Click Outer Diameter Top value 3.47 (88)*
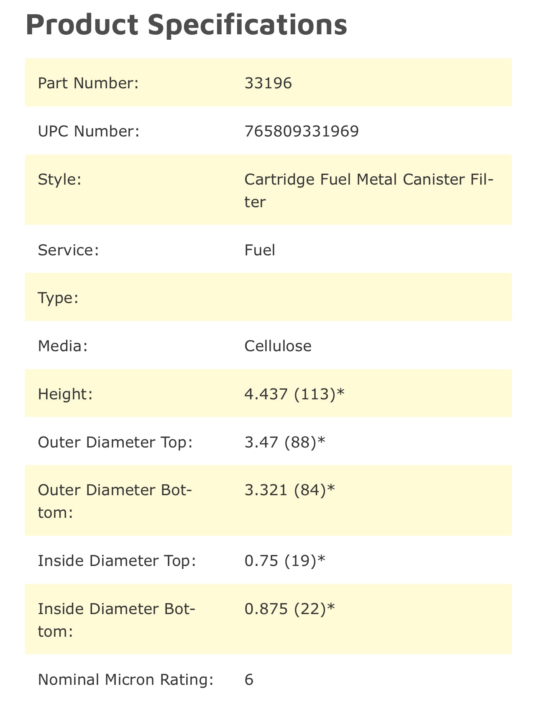This screenshot has height=702, width=537. [x=284, y=442]
